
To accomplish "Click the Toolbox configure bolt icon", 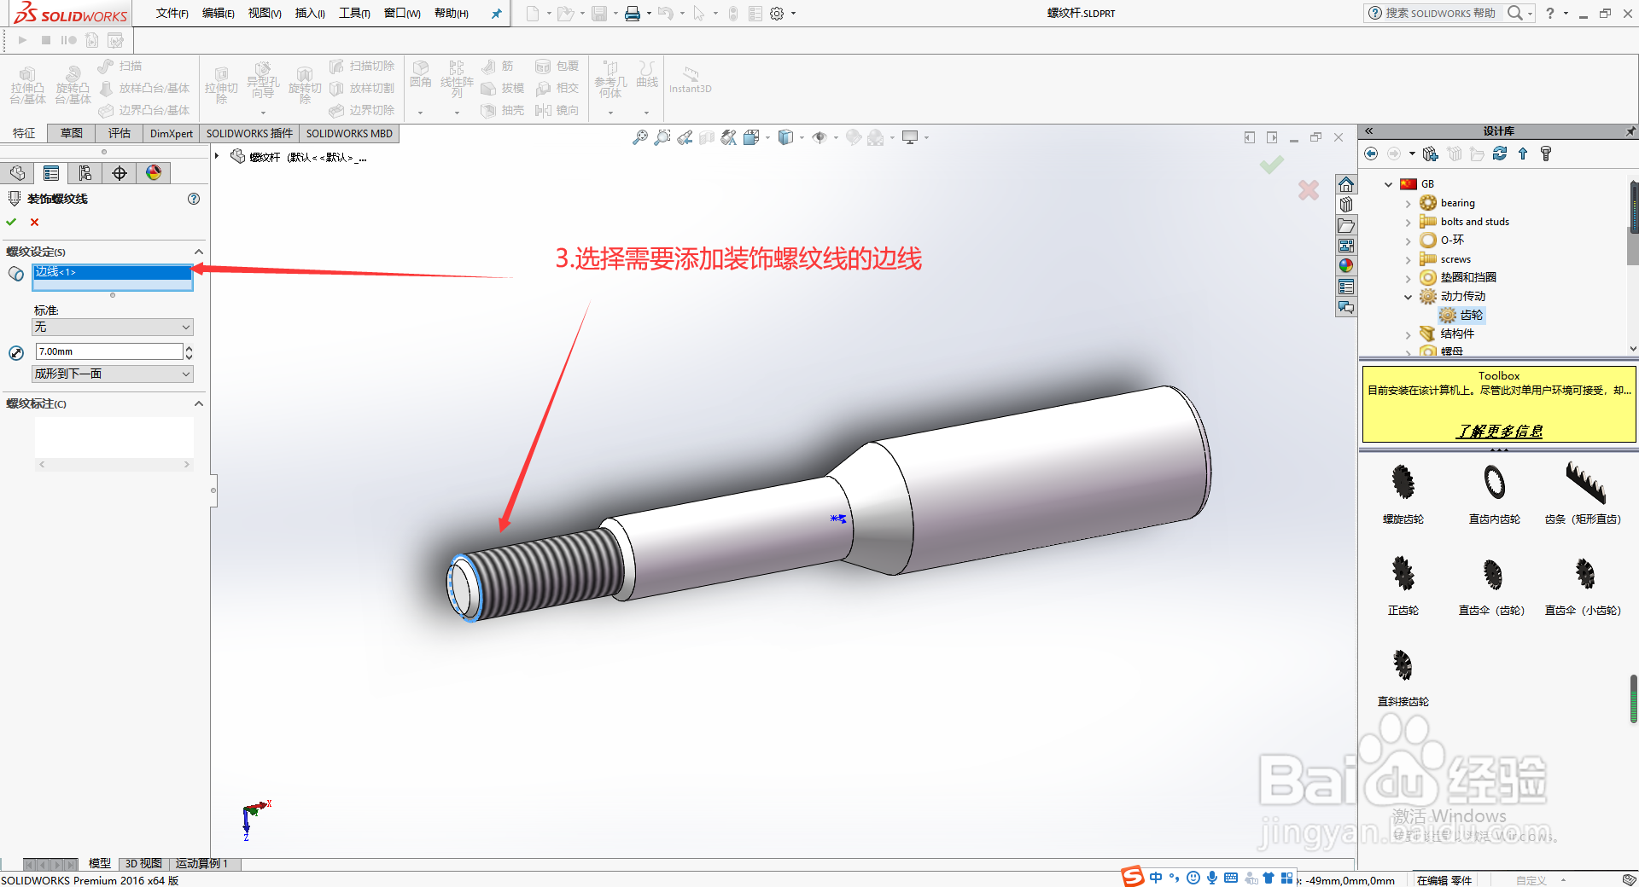I will pos(1546,154).
